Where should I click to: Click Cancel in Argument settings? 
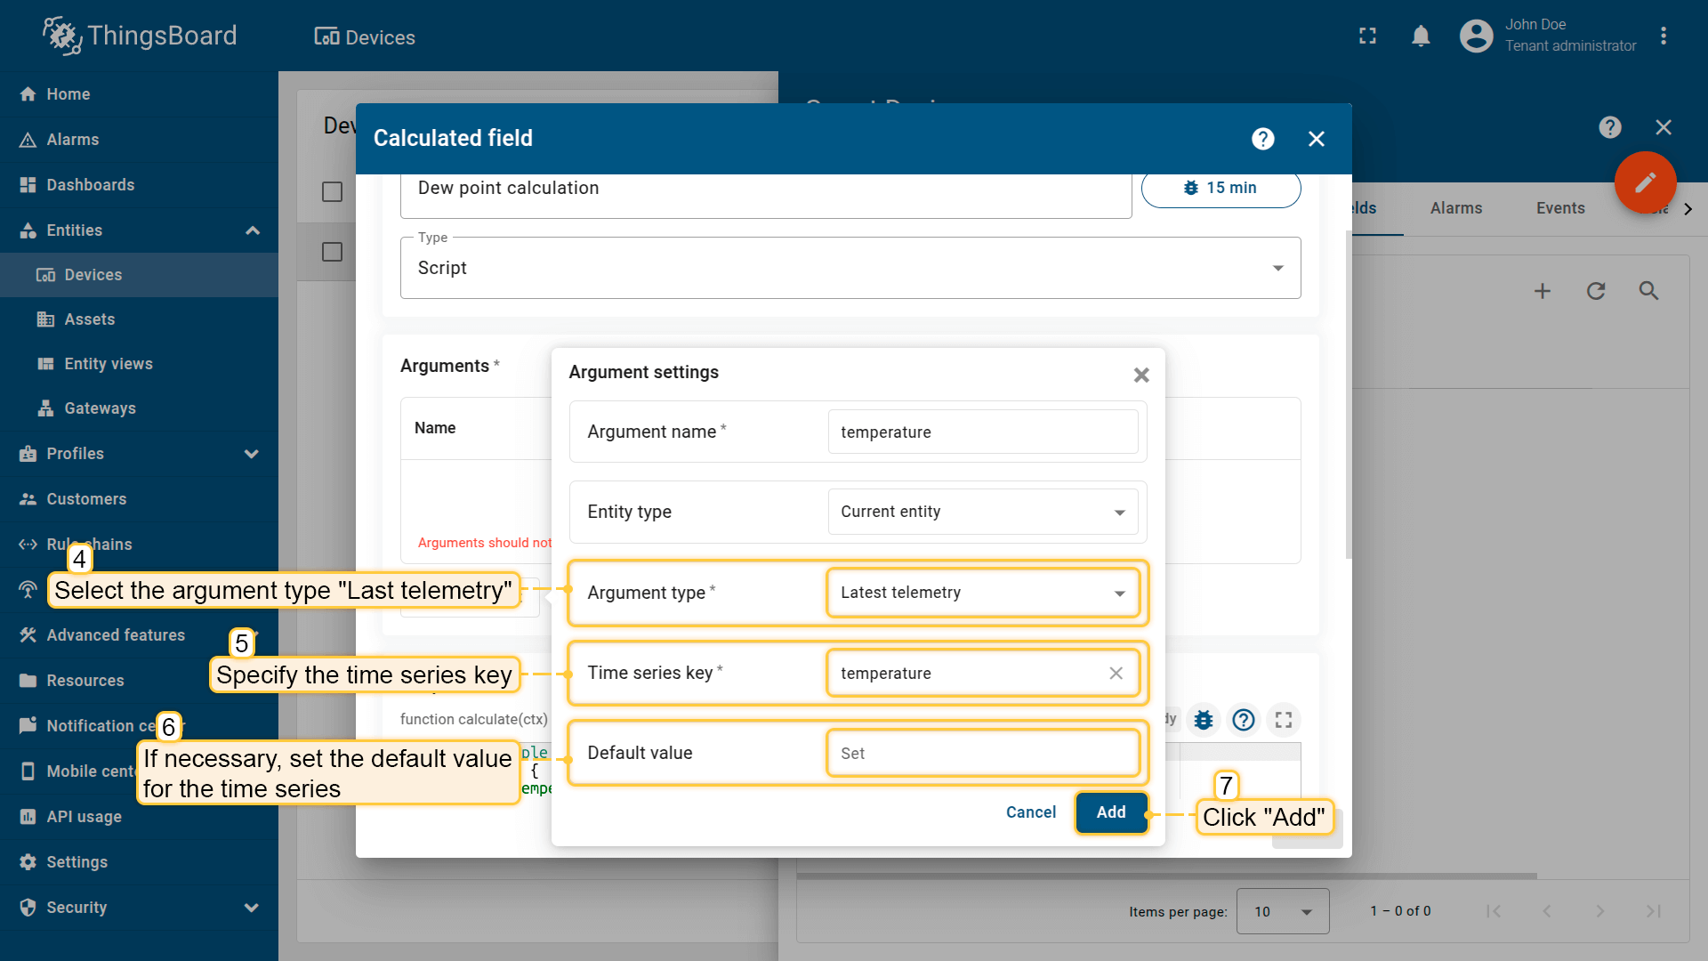click(1030, 812)
